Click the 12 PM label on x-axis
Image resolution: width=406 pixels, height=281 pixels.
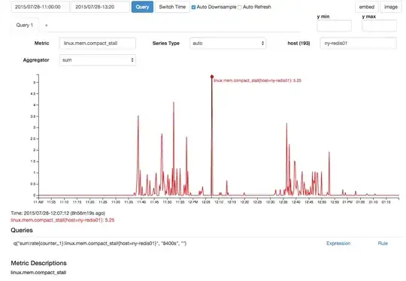pos(193,202)
